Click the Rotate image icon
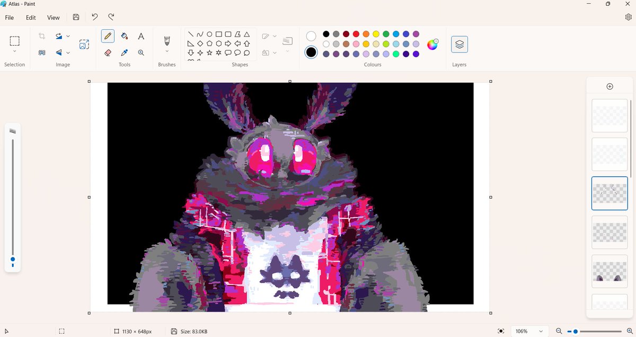 point(59,36)
